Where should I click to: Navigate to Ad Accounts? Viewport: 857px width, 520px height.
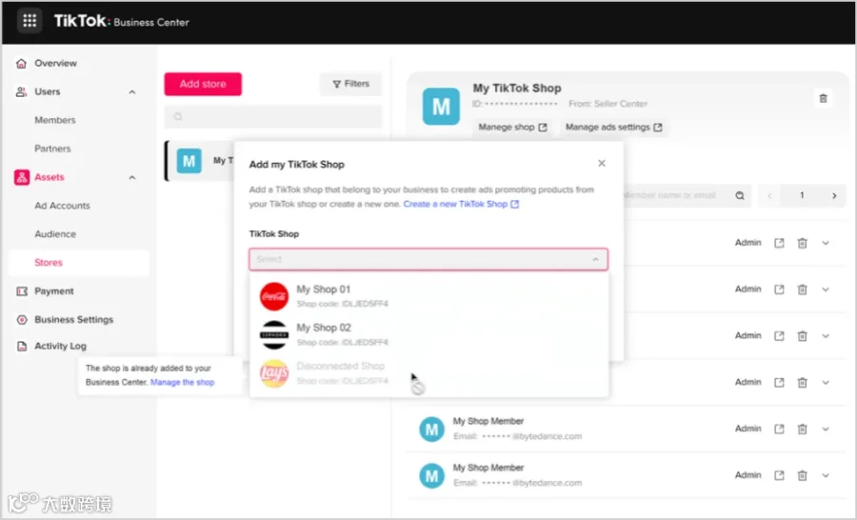tap(62, 206)
